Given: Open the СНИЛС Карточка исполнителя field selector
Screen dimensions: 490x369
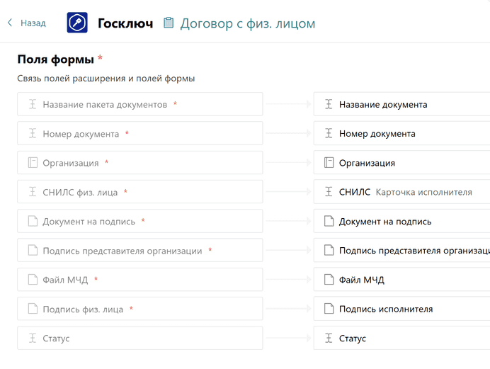Looking at the screenshot, I should [402, 192].
